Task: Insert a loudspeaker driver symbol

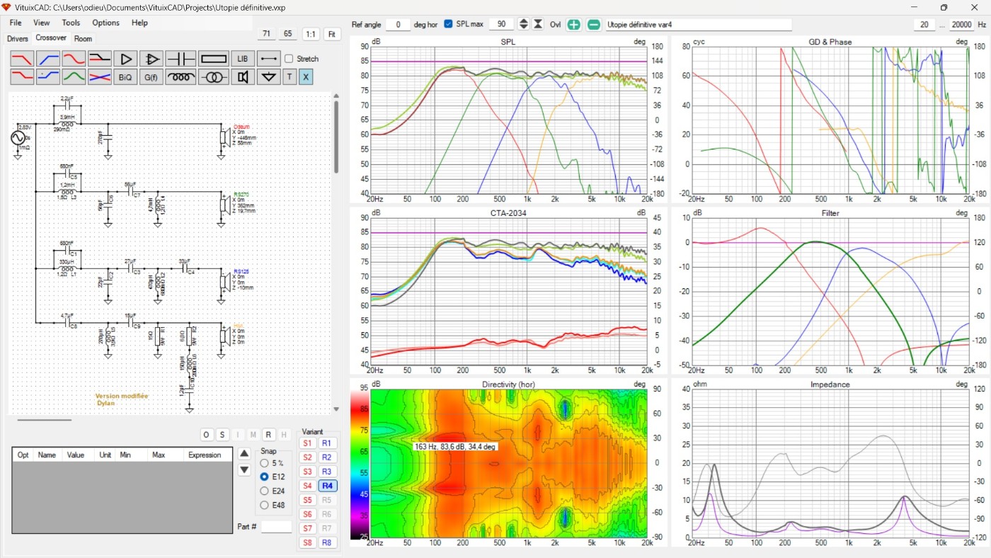Action: pyautogui.click(x=243, y=77)
